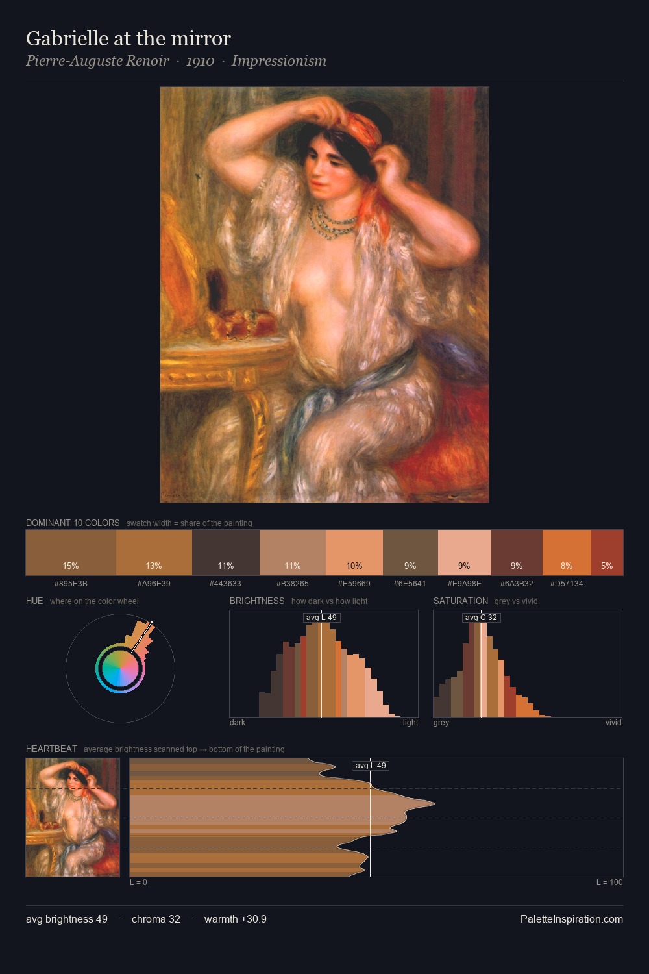This screenshot has width=649, height=974.
Task: Click the "light" axis label
Action: point(410,723)
